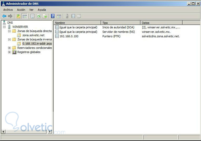This screenshot has width=201, height=141.
Task: Maximize the Administrador de DNS window
Action: click(193, 4)
